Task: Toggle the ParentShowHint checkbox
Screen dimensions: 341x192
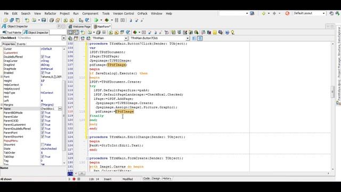Action: [43, 137]
